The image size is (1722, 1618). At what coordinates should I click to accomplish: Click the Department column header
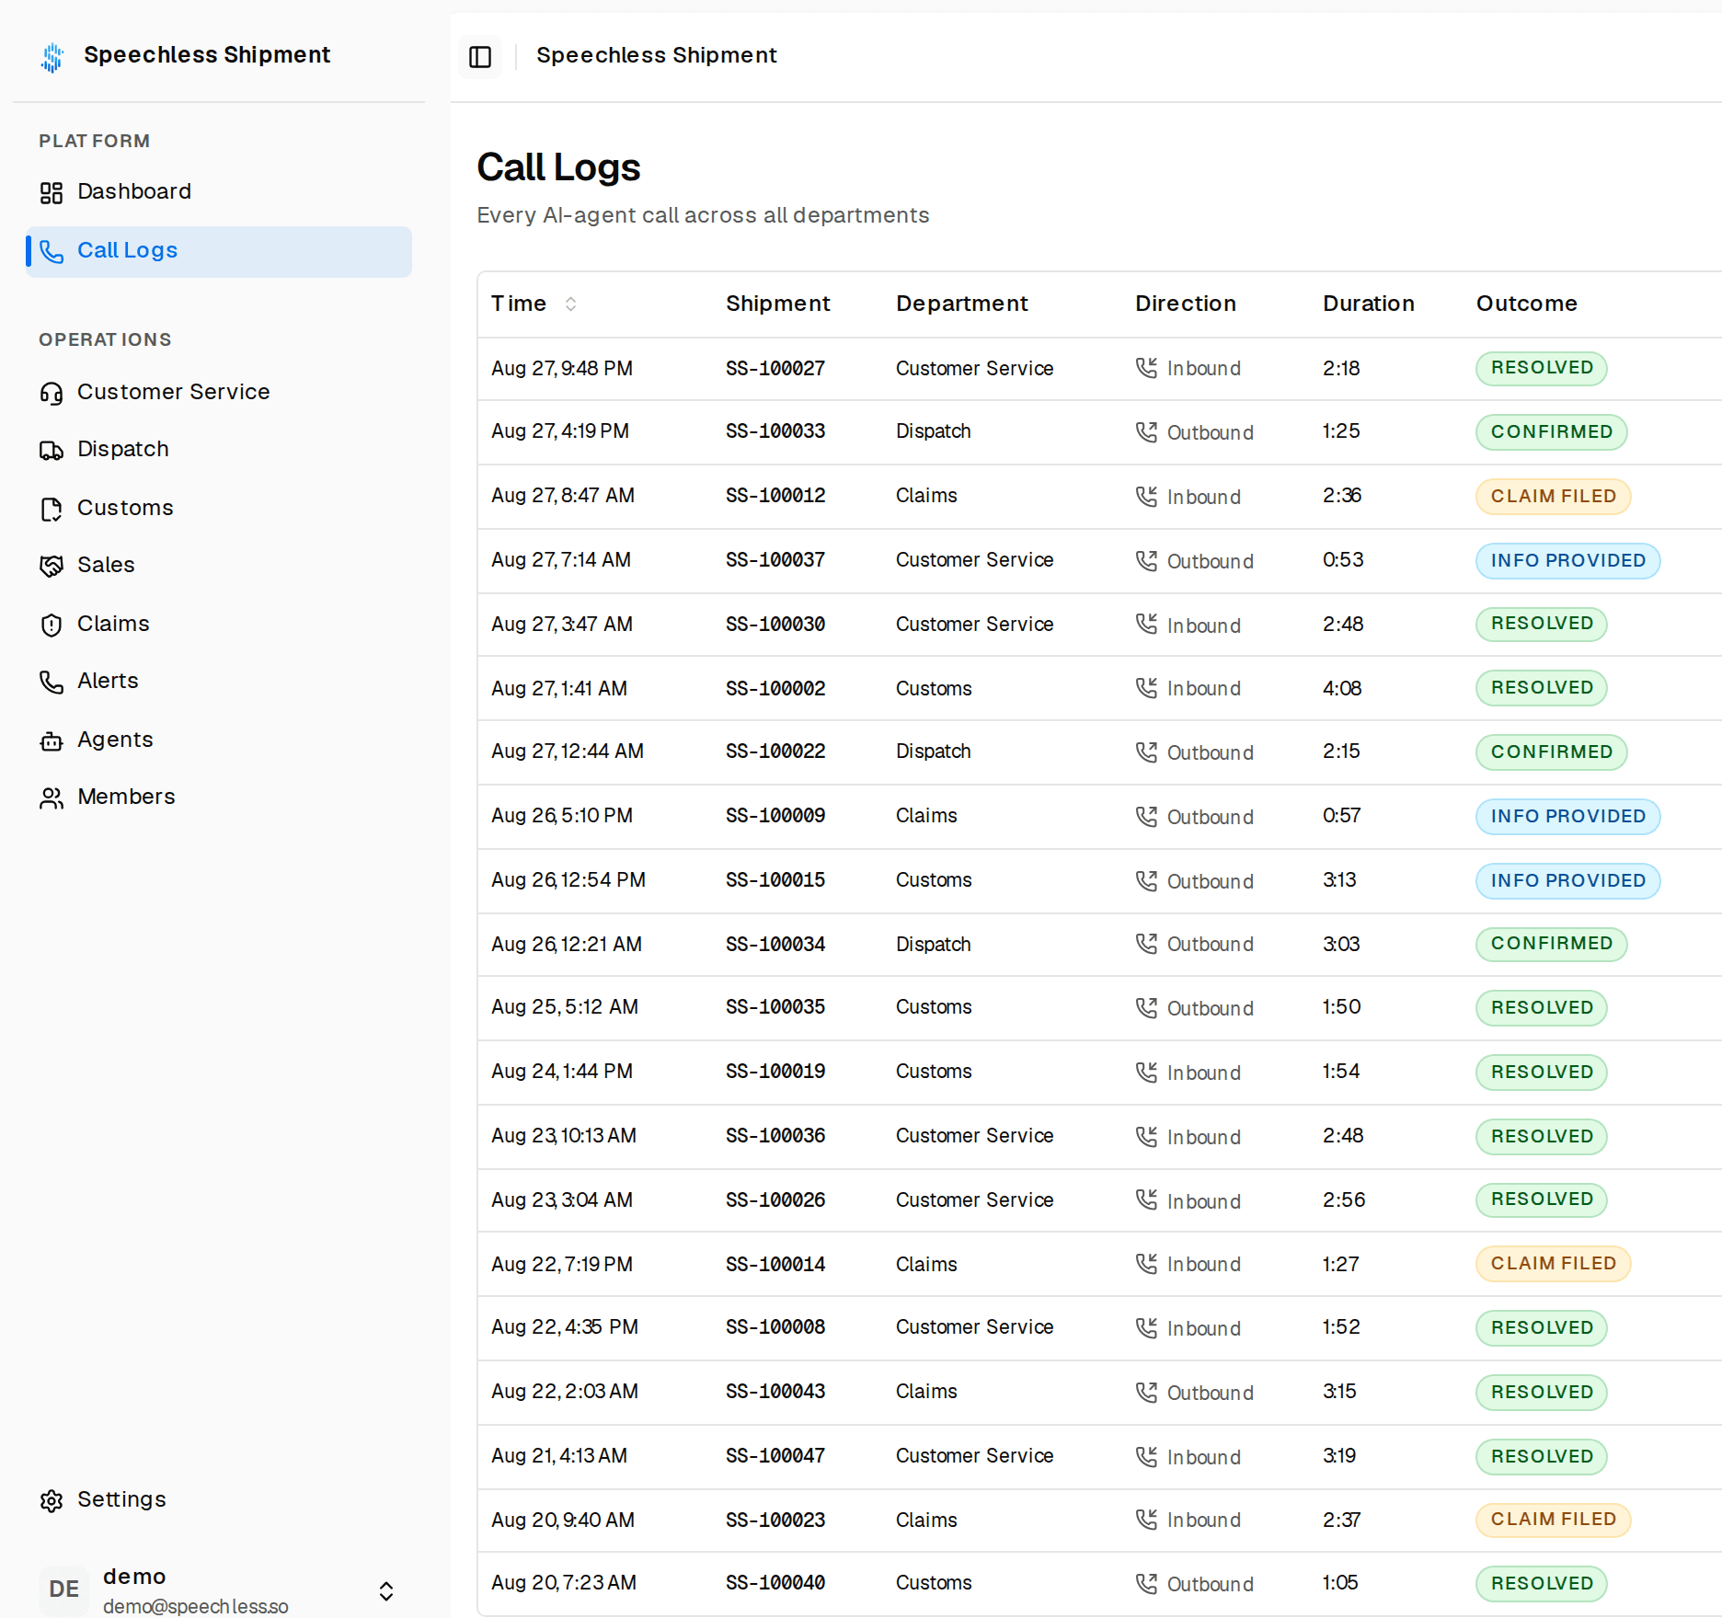click(x=962, y=304)
